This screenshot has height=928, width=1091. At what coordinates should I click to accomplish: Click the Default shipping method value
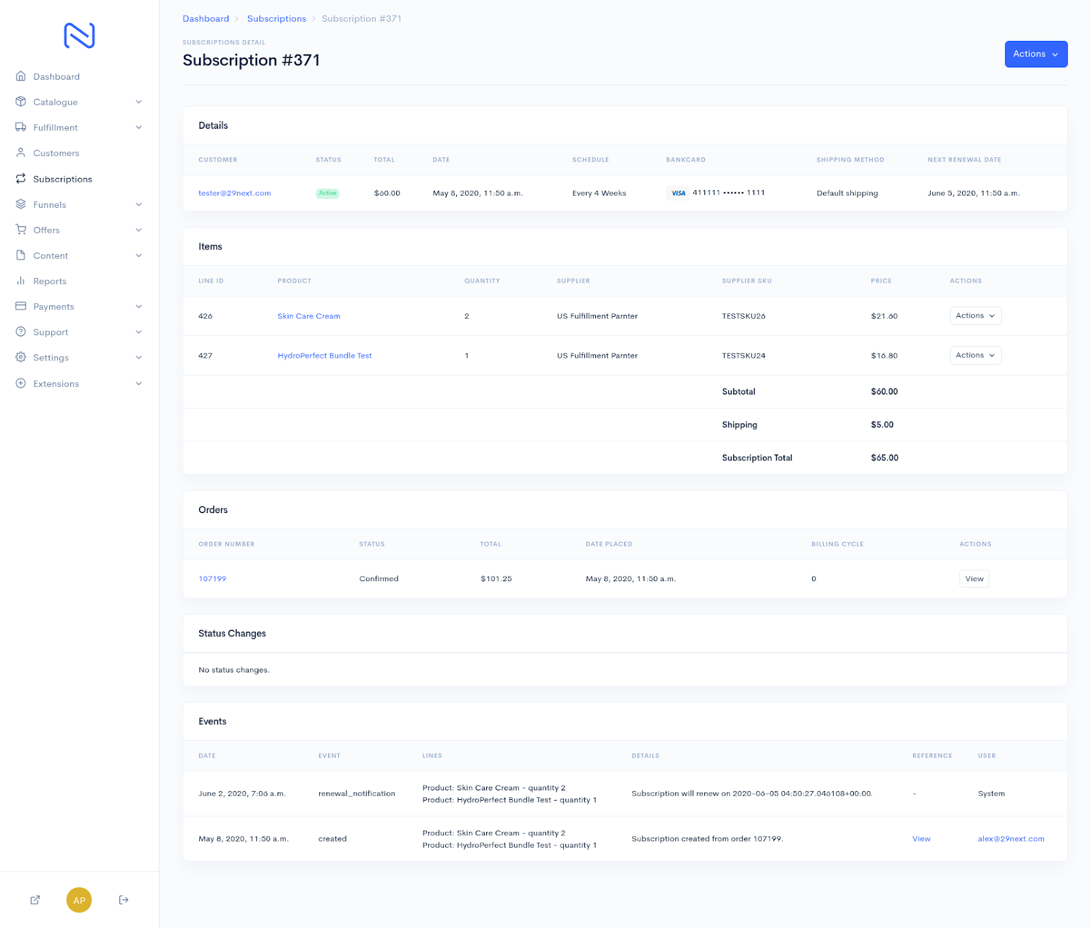click(848, 194)
